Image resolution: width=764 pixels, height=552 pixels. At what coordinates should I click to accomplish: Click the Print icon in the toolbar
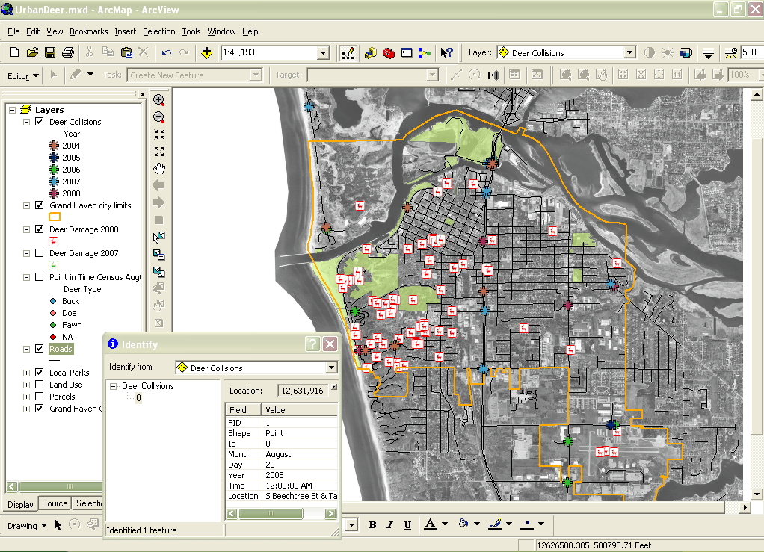(68, 52)
